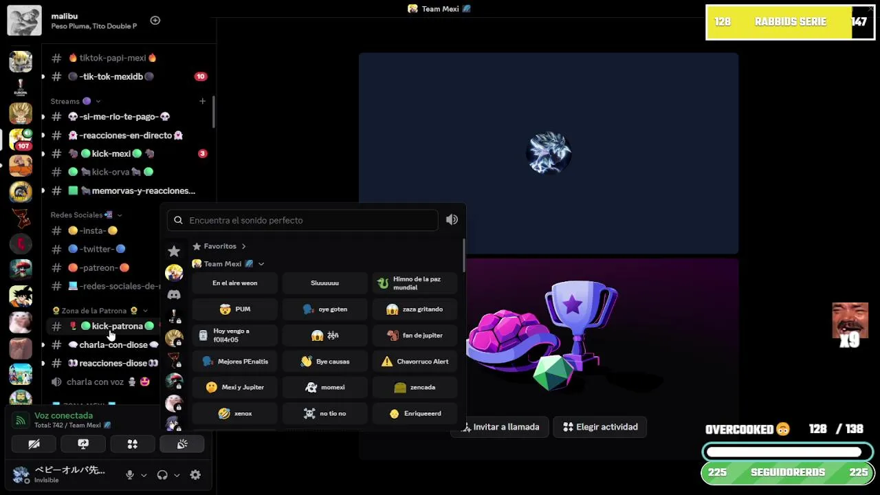Image resolution: width=880 pixels, height=495 pixels.
Task: Select the Favorites star in soundboard sidebar
Action: [174, 251]
